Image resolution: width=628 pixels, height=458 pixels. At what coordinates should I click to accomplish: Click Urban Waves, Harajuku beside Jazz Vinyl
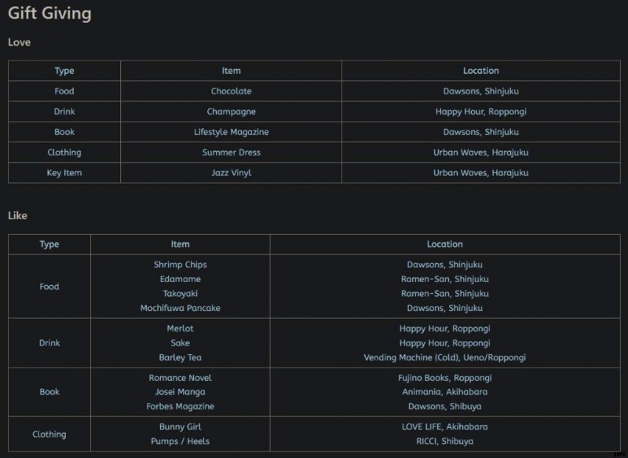(480, 173)
